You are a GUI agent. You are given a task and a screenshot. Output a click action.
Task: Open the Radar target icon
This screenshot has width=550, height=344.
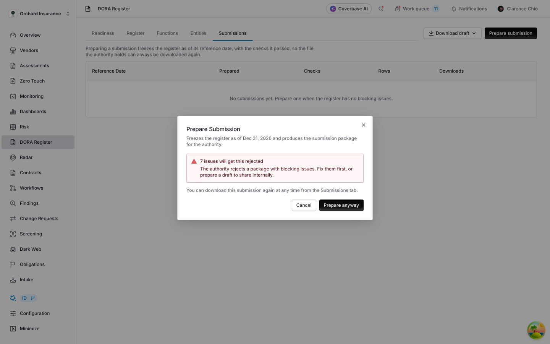(x=13, y=157)
